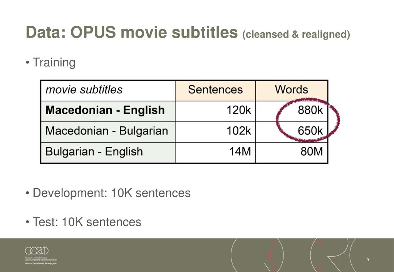
Task: Click the circled 880k words value
Action: (310, 110)
